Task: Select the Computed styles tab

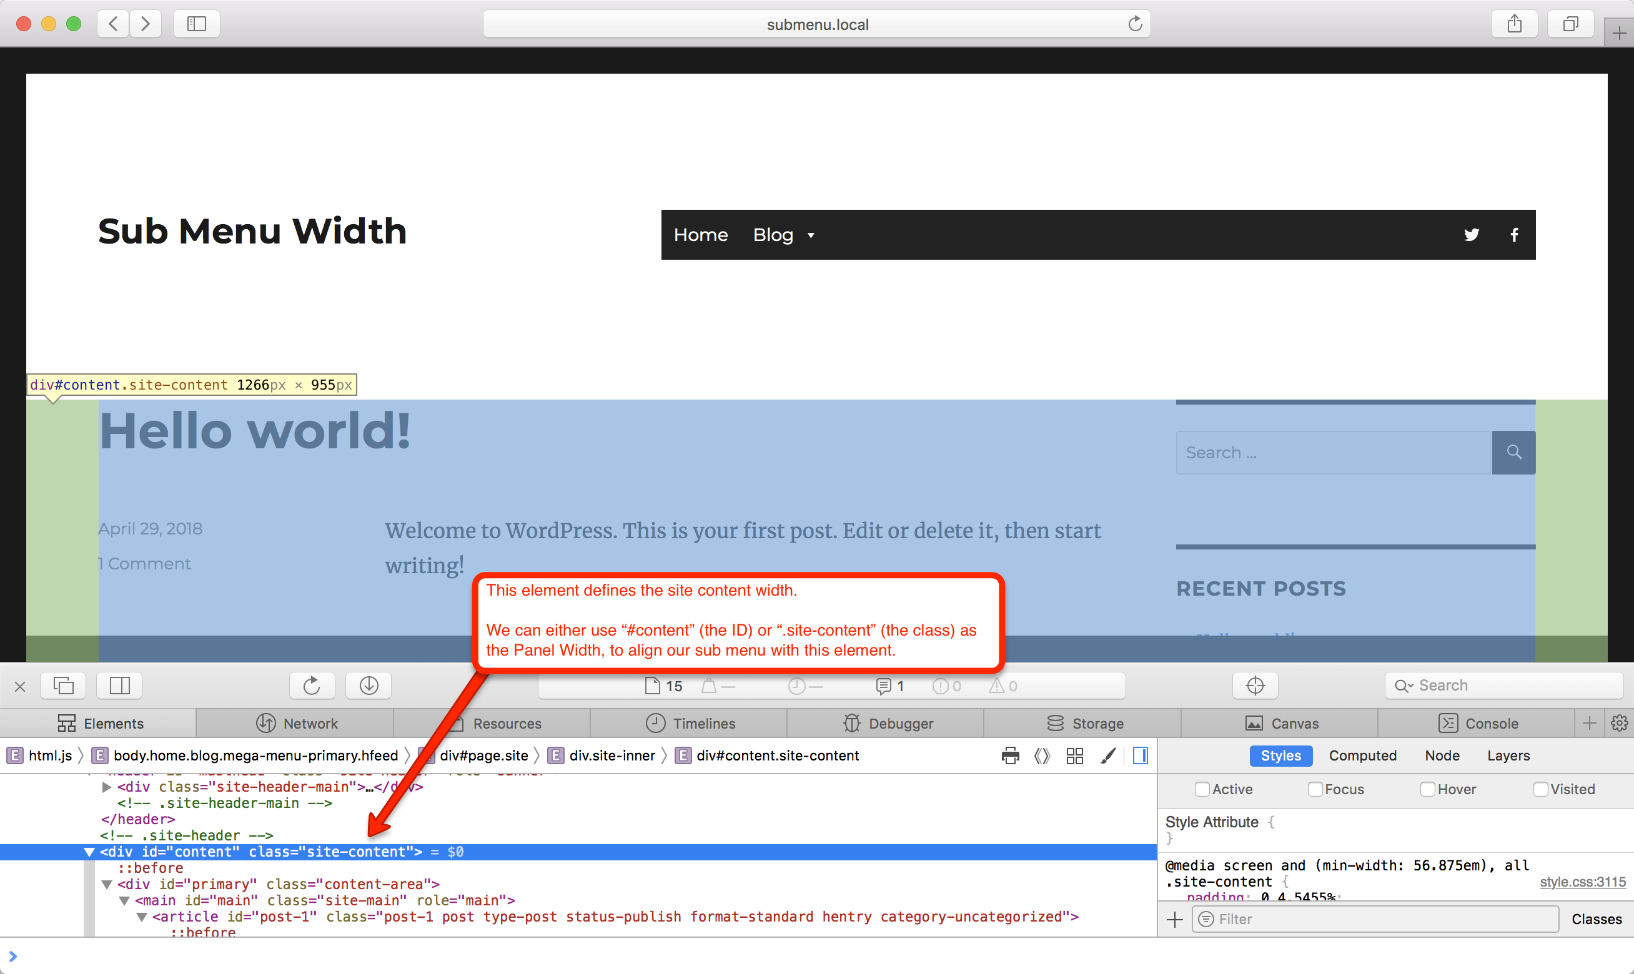Action: 1362,755
